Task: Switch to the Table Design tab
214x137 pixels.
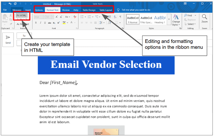Action: point(89,10)
